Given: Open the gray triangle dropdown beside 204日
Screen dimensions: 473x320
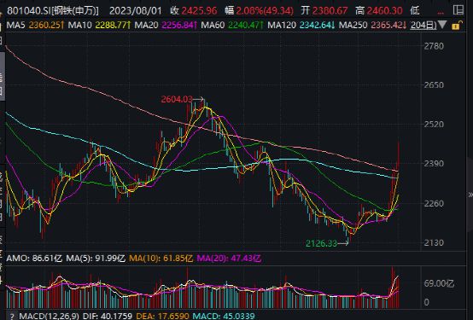Looking at the screenshot, I should tap(442, 25).
